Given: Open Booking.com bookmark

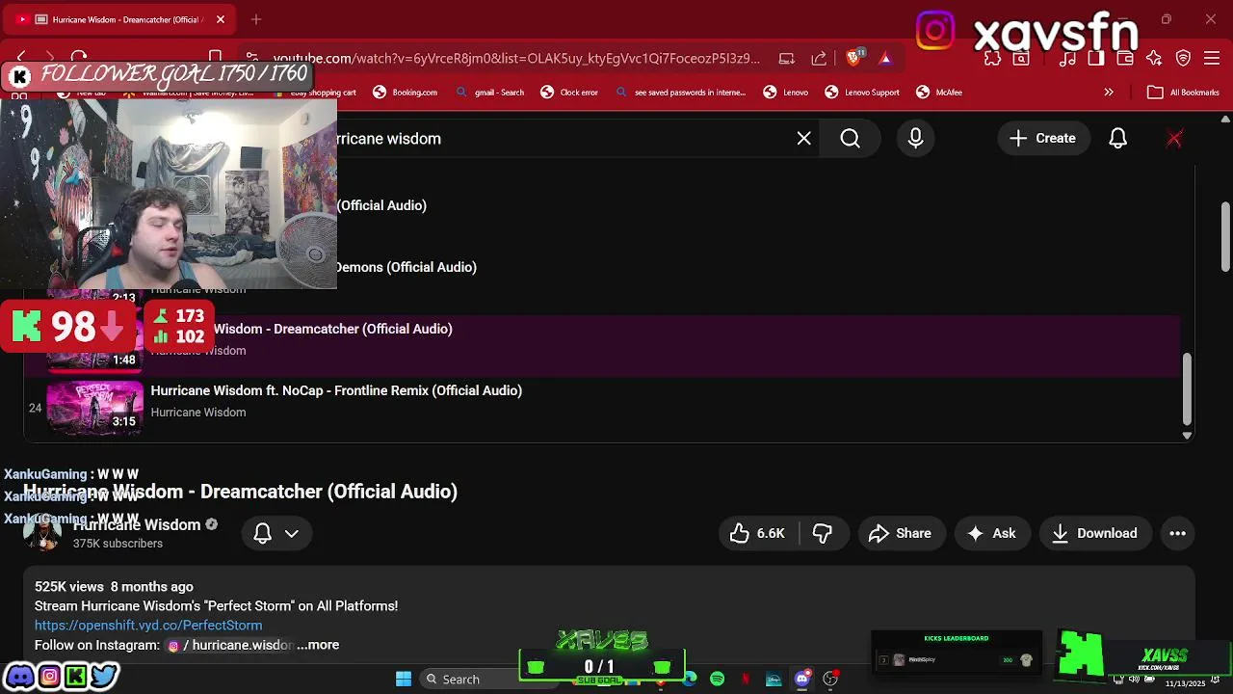Looking at the screenshot, I should tap(405, 93).
